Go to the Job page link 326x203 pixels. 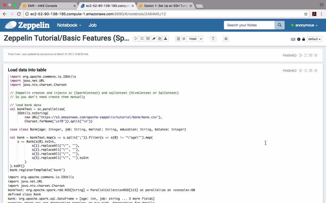coord(92,25)
